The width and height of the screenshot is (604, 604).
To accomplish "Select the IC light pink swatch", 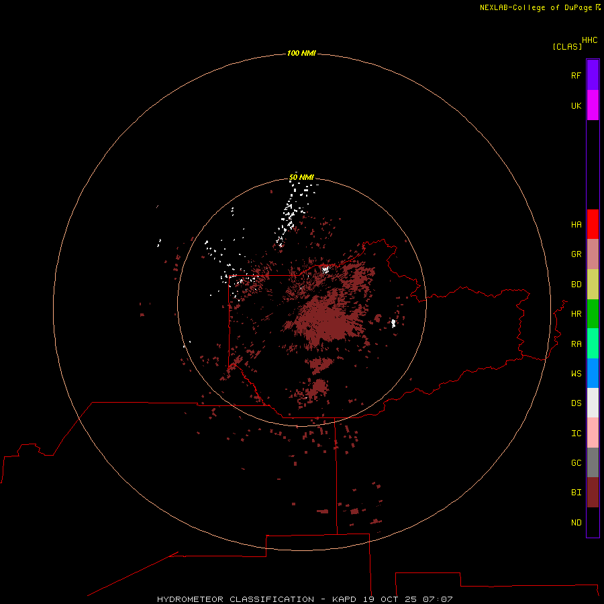I will coord(593,433).
